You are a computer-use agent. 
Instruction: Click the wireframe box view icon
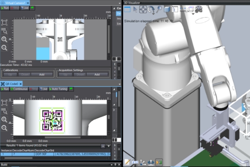[x=191, y=9]
